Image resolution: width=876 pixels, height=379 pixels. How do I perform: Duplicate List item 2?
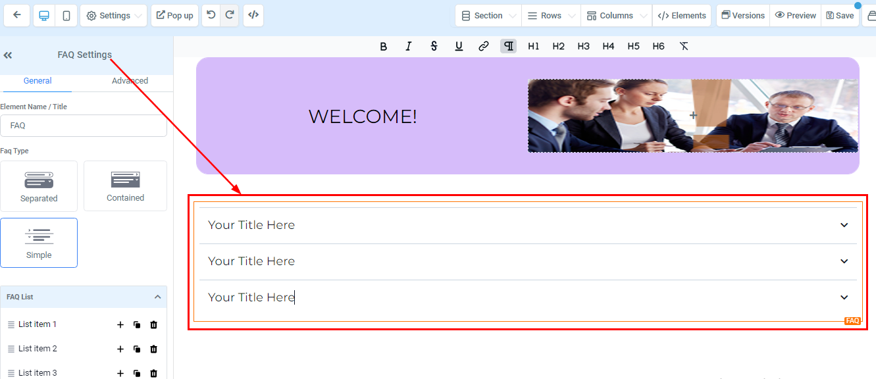click(x=137, y=349)
